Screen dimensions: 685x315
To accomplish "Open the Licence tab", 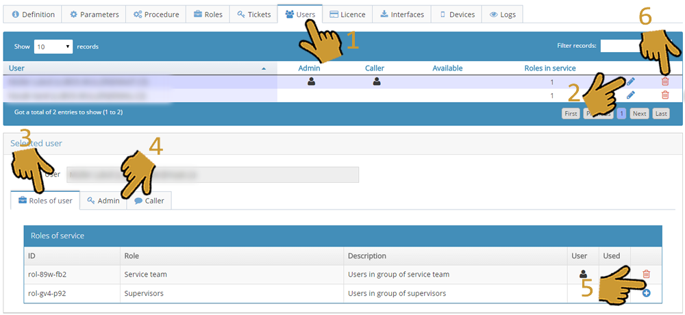I will pyautogui.click(x=347, y=14).
